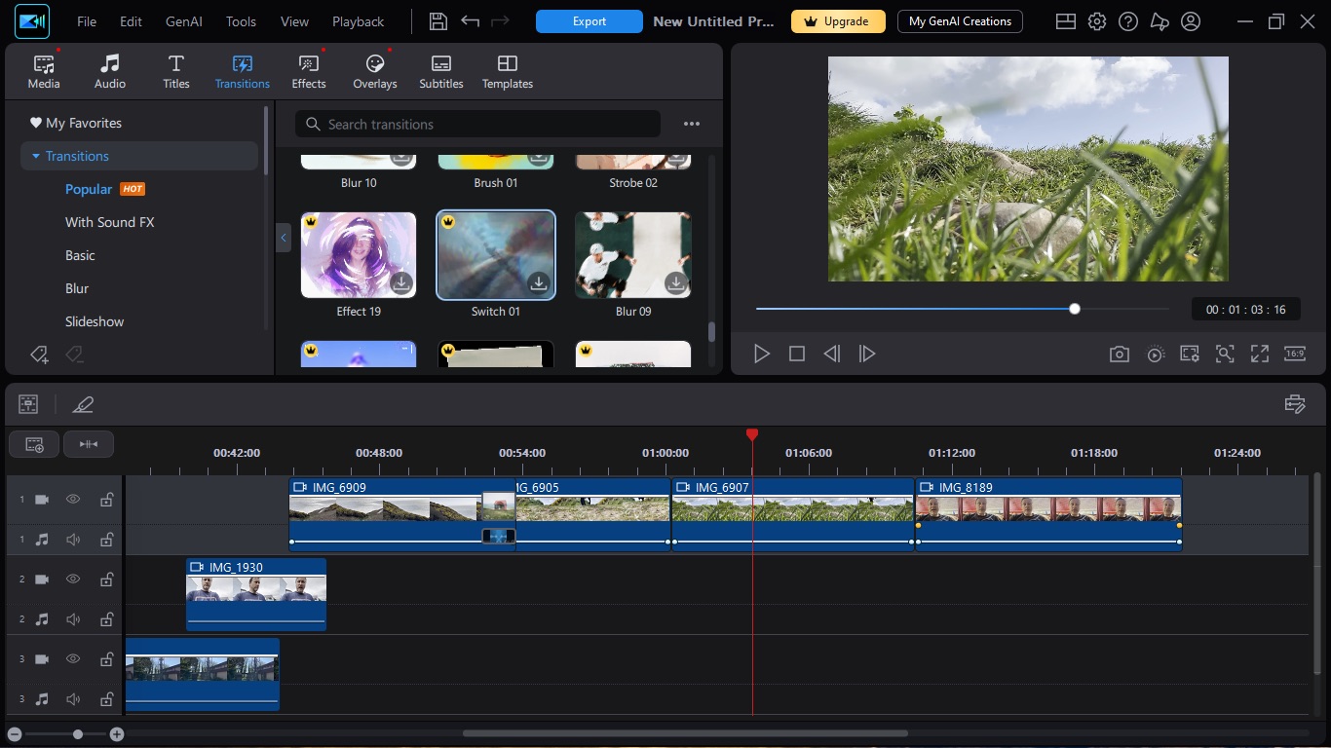The height and width of the screenshot is (748, 1331).
Task: Zoom in the timeline with the plus icon
Action: (117, 734)
